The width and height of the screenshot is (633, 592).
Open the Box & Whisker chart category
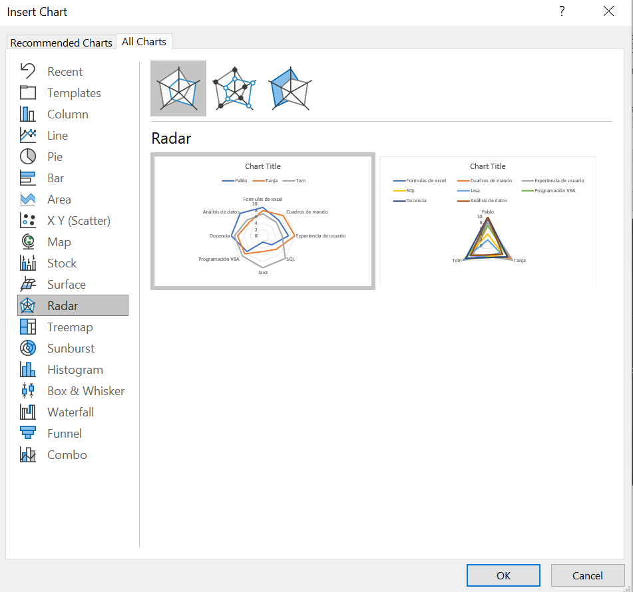coord(73,390)
